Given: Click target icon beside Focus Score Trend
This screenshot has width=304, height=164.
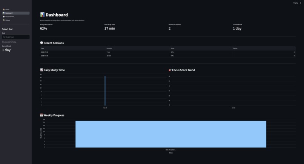Looking at the screenshot, I should coord(170,70).
